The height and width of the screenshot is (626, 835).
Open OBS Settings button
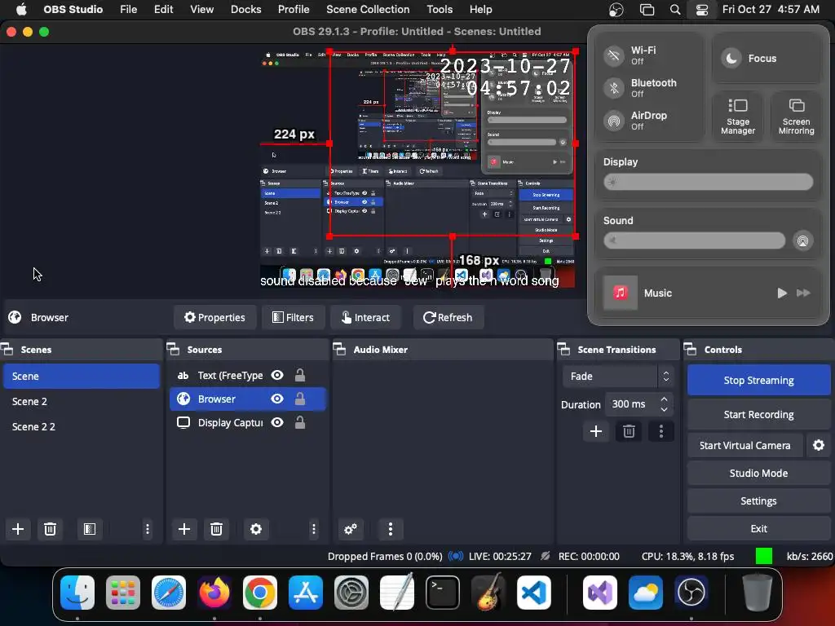759,501
